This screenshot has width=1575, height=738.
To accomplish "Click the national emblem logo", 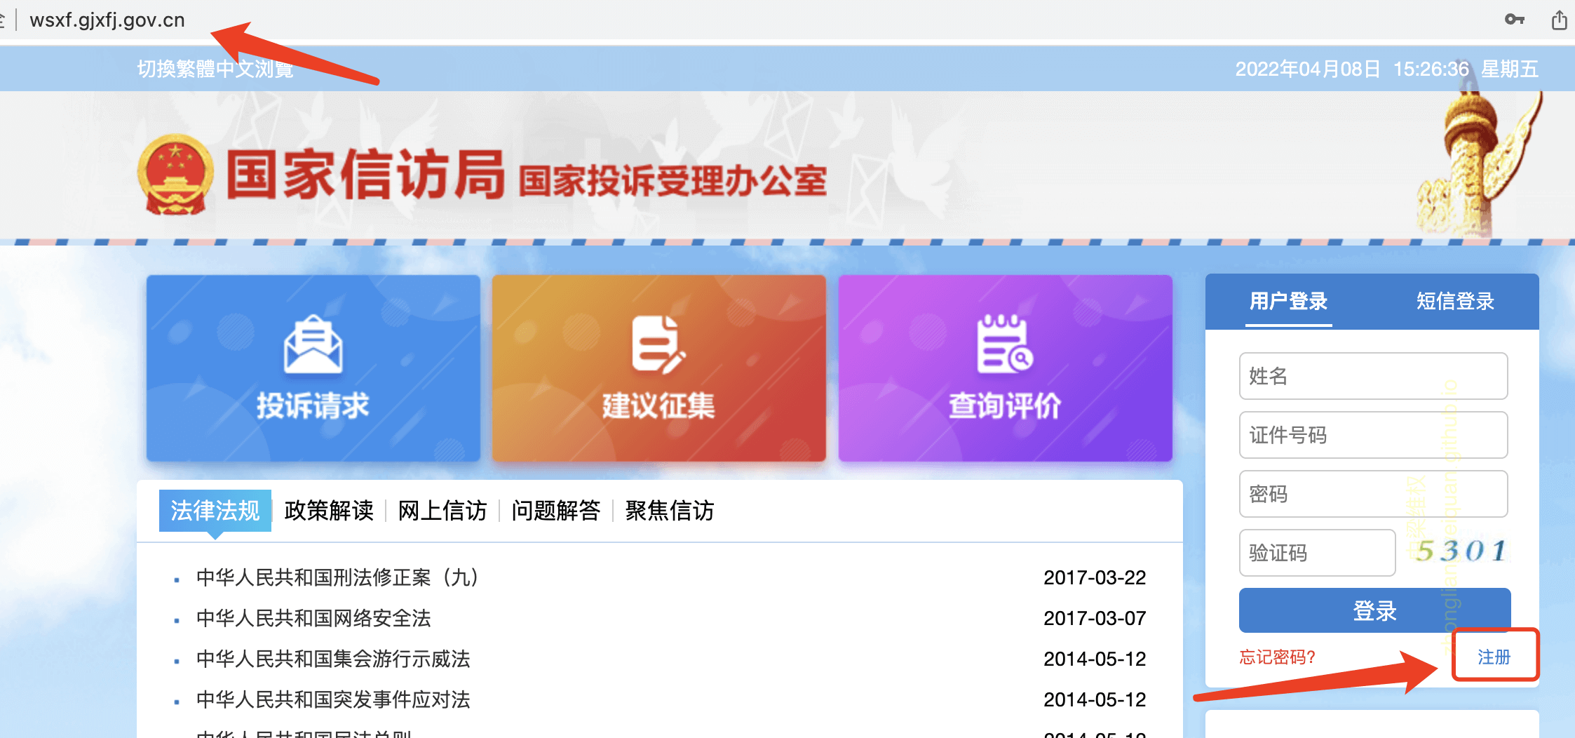I will point(175,174).
